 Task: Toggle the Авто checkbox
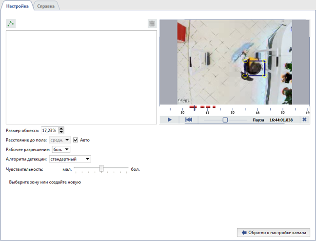76,140
